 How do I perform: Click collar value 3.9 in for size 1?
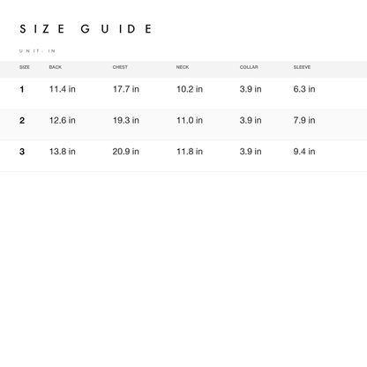pyautogui.click(x=251, y=89)
